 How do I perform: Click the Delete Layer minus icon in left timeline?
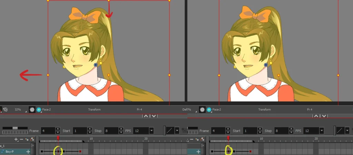(21, 139)
